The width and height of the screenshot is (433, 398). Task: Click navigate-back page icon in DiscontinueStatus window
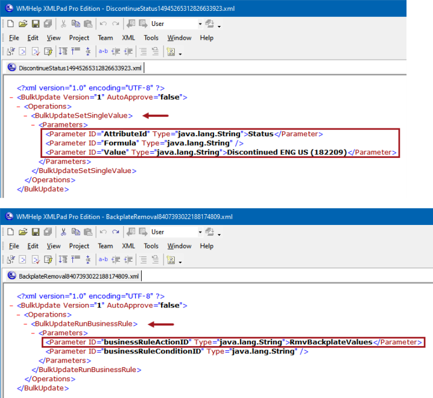point(131,24)
